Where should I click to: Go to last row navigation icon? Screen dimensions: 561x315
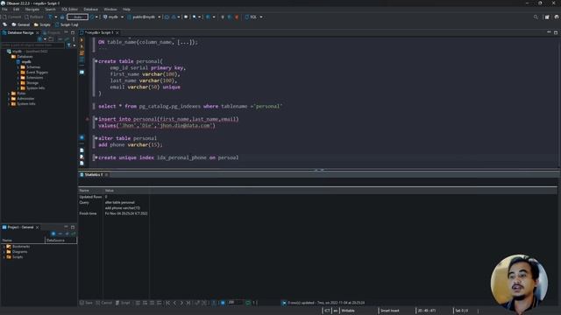click(x=188, y=303)
